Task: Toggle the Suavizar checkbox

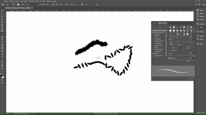Action: 154,54
